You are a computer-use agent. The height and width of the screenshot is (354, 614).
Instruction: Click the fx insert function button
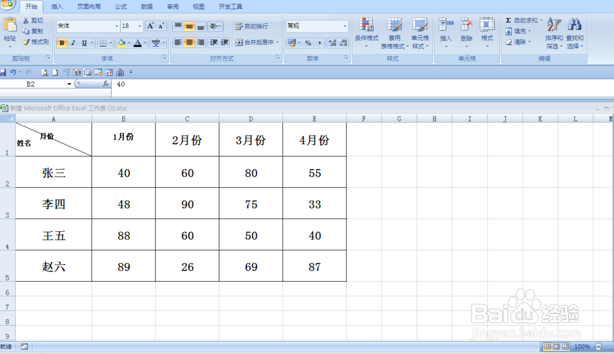coord(106,83)
